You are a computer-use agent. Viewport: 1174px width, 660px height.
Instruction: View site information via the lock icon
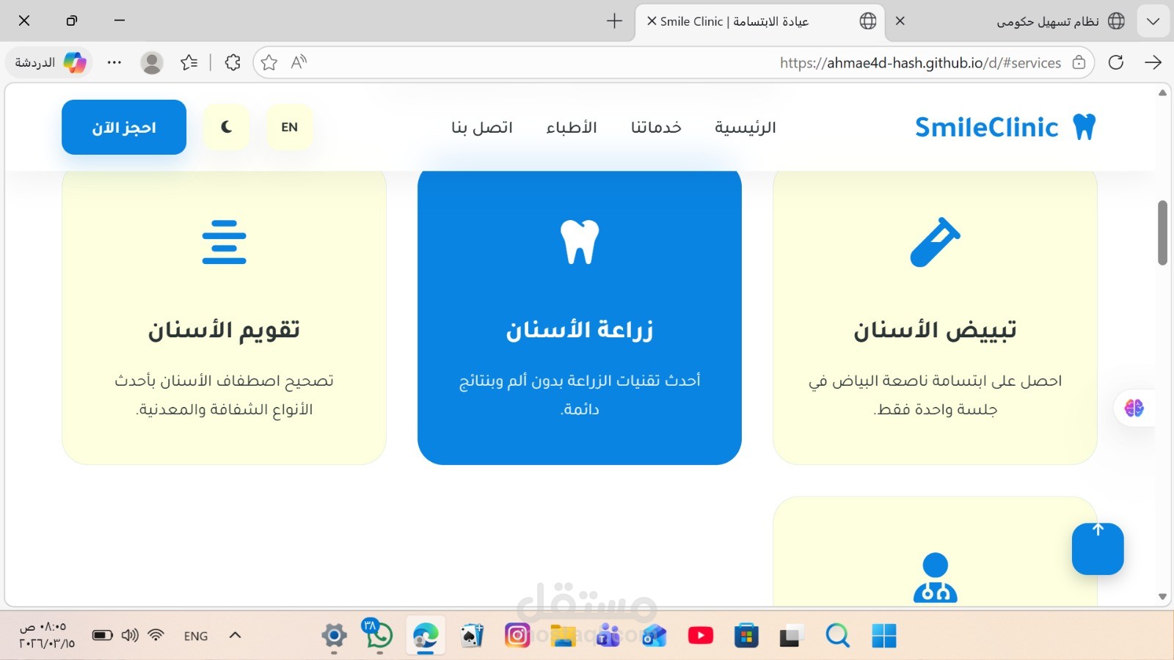(1079, 62)
